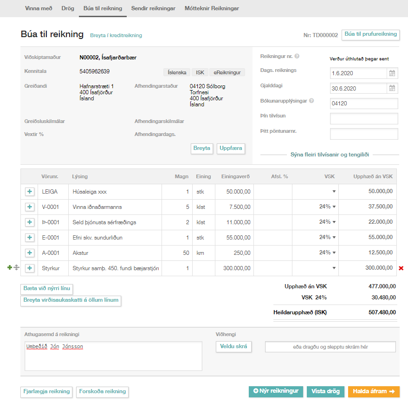Delete the Styrkur line with red X
The image size is (408, 402).
click(401, 268)
